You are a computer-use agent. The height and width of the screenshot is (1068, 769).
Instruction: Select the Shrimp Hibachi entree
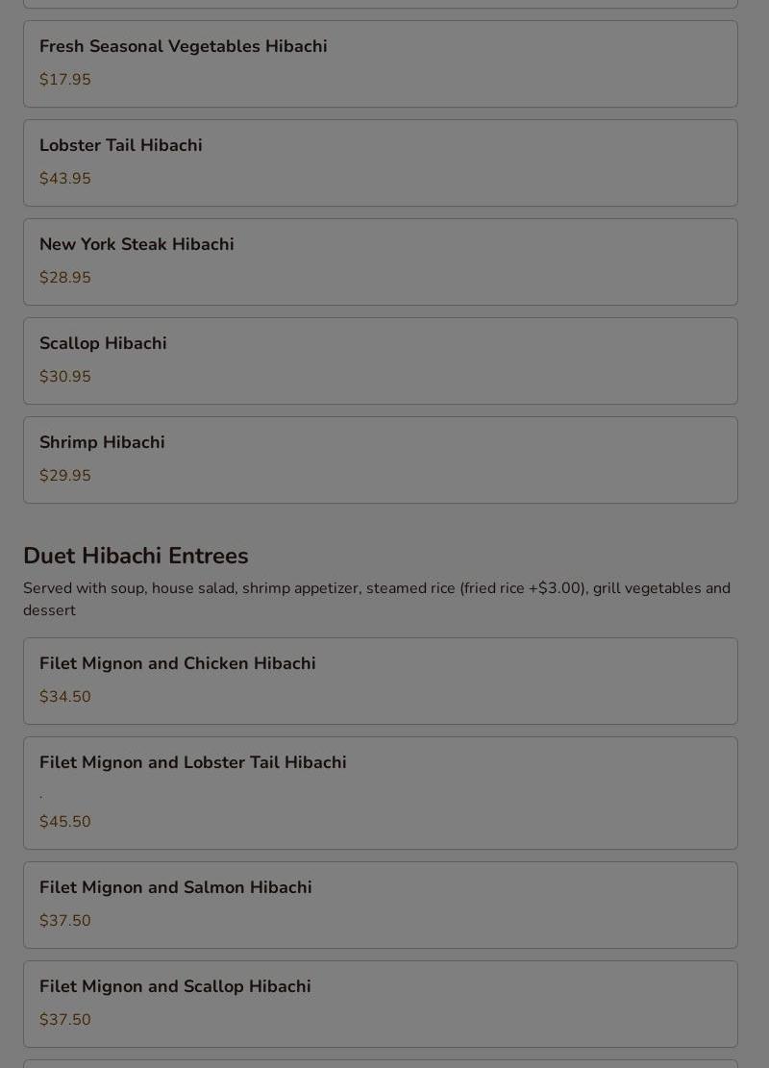tap(102, 442)
